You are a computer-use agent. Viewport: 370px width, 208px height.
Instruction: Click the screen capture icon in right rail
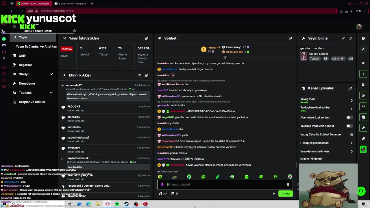point(363,63)
